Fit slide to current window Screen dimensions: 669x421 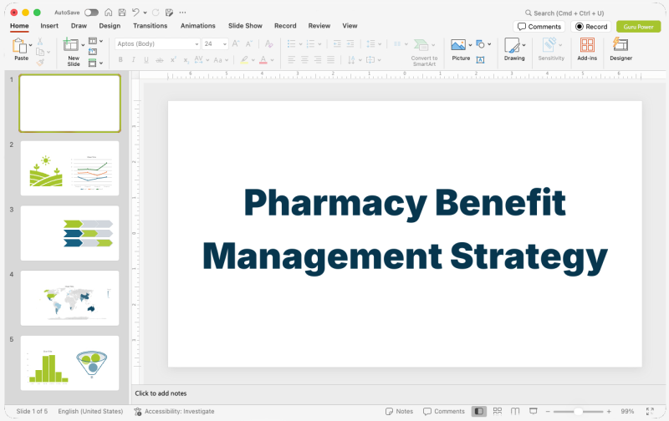[650, 411]
